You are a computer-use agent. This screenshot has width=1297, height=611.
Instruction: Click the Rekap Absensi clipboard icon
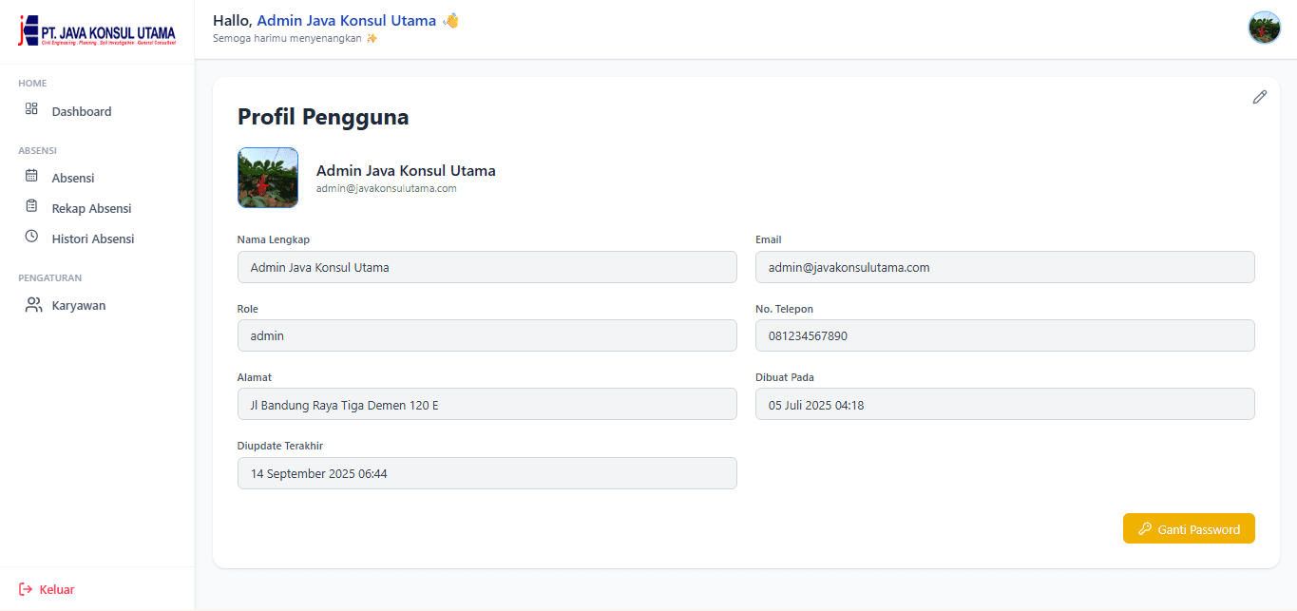31,206
